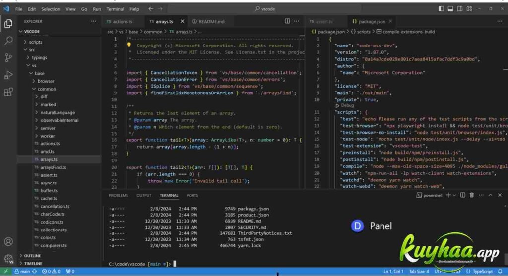508x276 pixels.
Task: Open the Explorer view in activity bar
Action: coord(8,24)
